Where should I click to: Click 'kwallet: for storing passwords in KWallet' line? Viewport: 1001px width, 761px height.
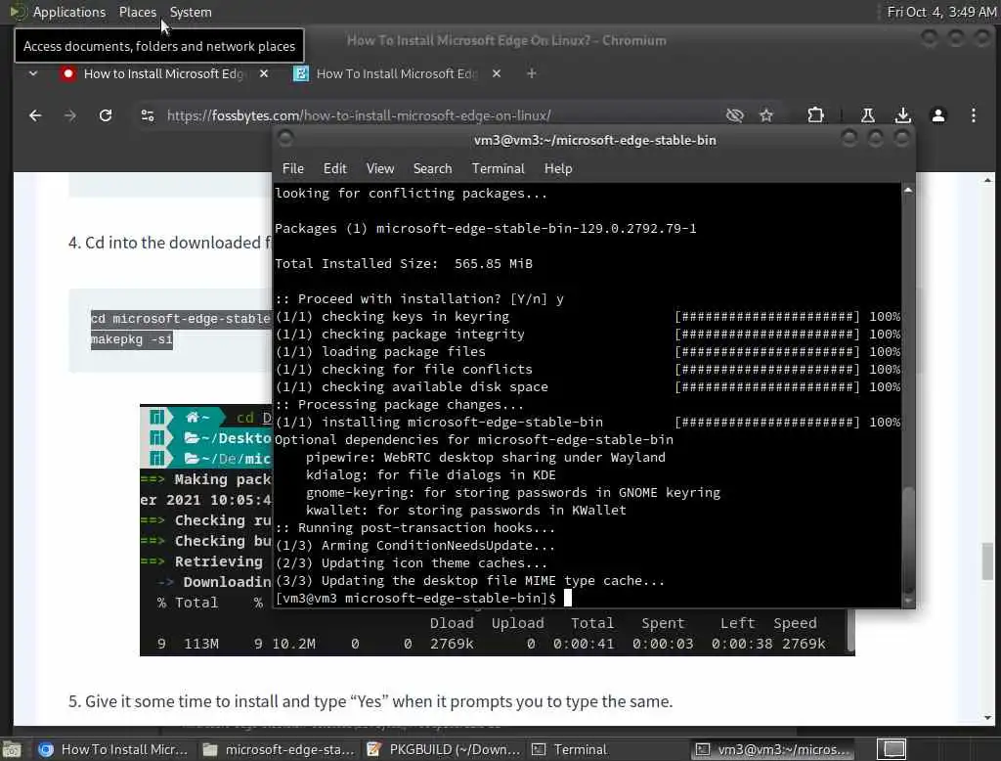(466, 511)
